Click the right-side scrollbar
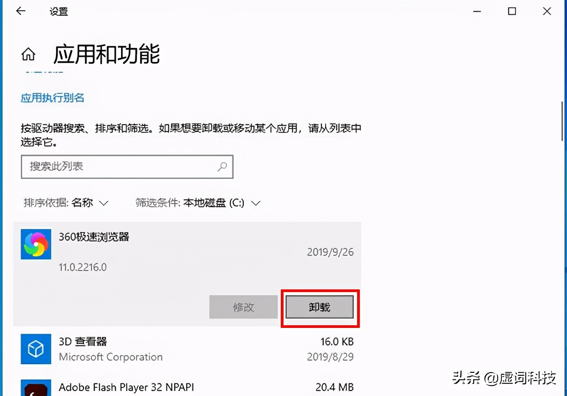 pos(561,121)
